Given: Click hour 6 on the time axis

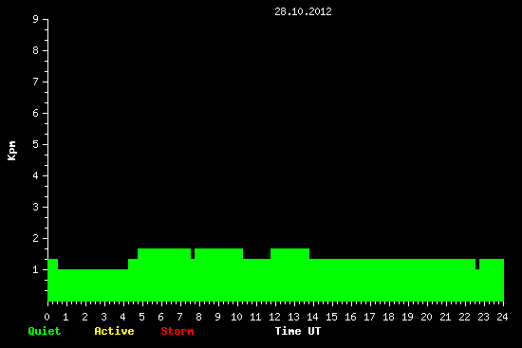Looking at the screenshot, I should 160,317.
